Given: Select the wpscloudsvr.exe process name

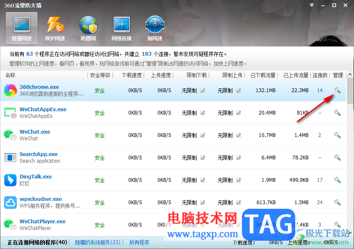Looking at the screenshot, I should [41, 199].
